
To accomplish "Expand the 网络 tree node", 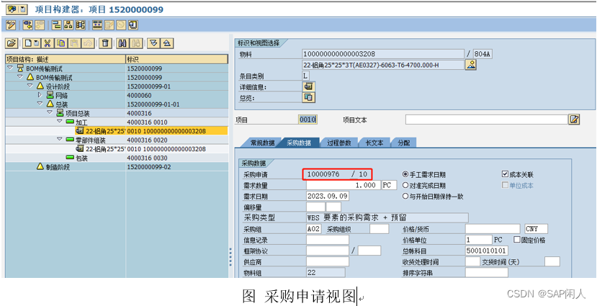I will pyautogui.click(x=40, y=95).
